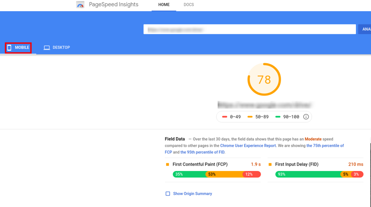The height and width of the screenshot is (207, 371).
Task: Click the score scale info icon
Action: click(x=306, y=117)
